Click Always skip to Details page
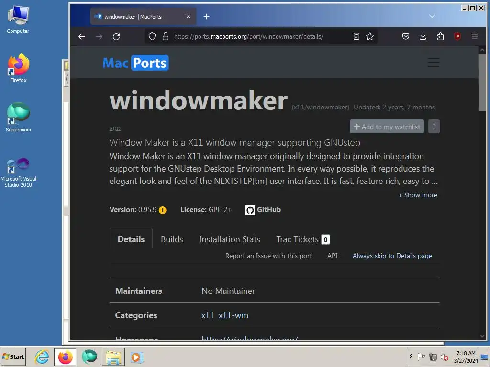 pyautogui.click(x=392, y=256)
